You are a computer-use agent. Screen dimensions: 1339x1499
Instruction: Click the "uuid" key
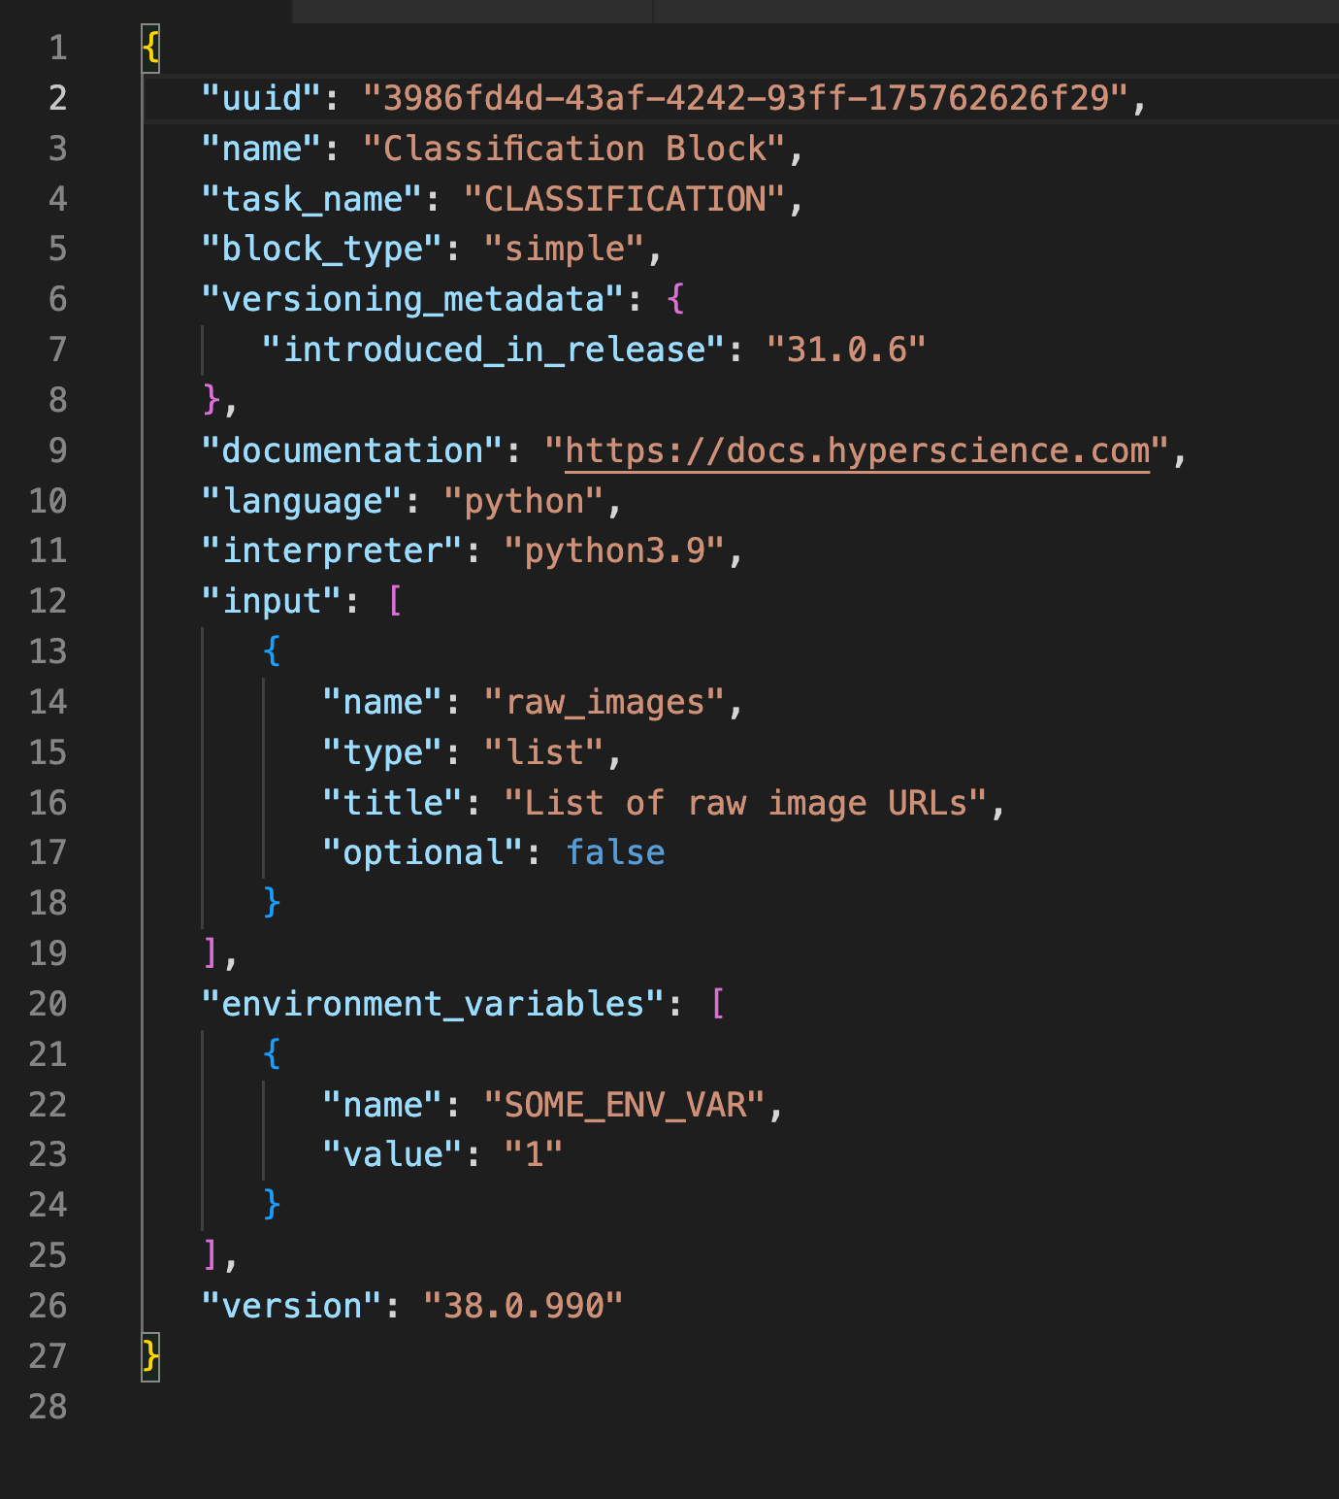262,98
